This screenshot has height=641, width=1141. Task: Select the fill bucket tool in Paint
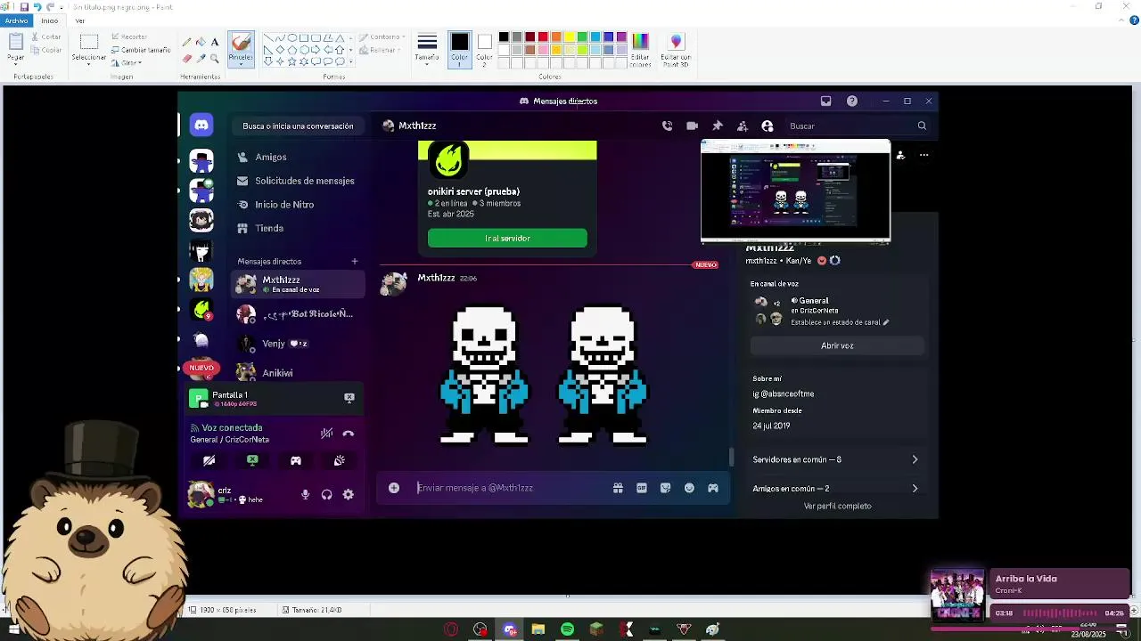click(201, 42)
